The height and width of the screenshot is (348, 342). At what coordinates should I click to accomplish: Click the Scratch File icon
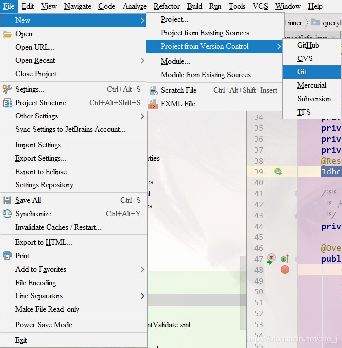coord(153,90)
